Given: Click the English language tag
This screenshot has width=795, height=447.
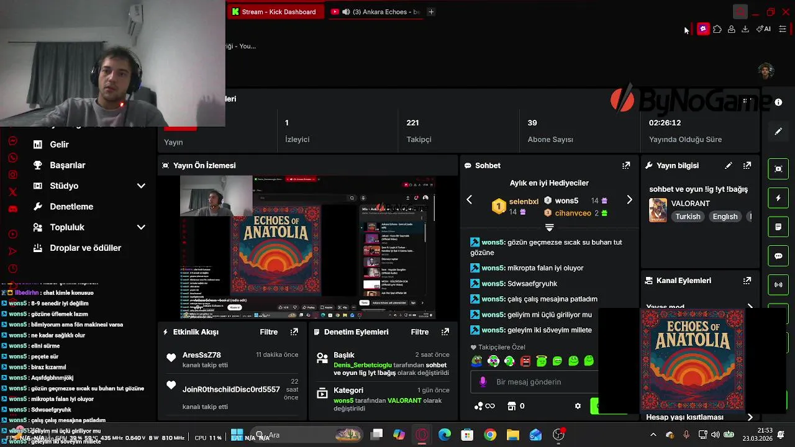Looking at the screenshot, I should pyautogui.click(x=725, y=217).
